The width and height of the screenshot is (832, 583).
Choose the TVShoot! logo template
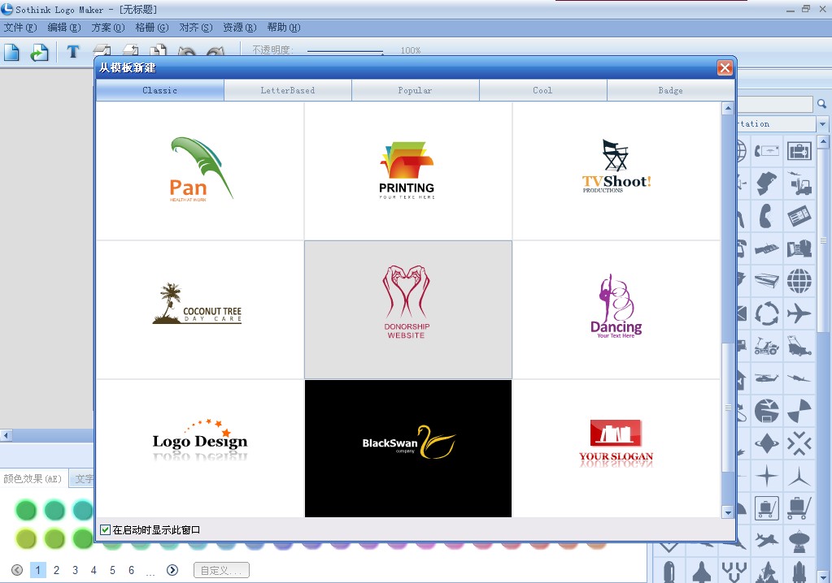(x=616, y=171)
